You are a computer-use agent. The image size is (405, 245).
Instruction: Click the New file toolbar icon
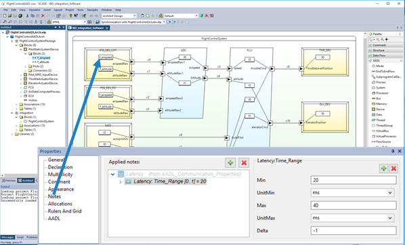point(5,16)
